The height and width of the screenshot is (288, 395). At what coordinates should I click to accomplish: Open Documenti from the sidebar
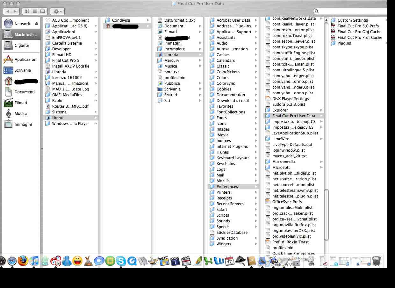click(21, 92)
